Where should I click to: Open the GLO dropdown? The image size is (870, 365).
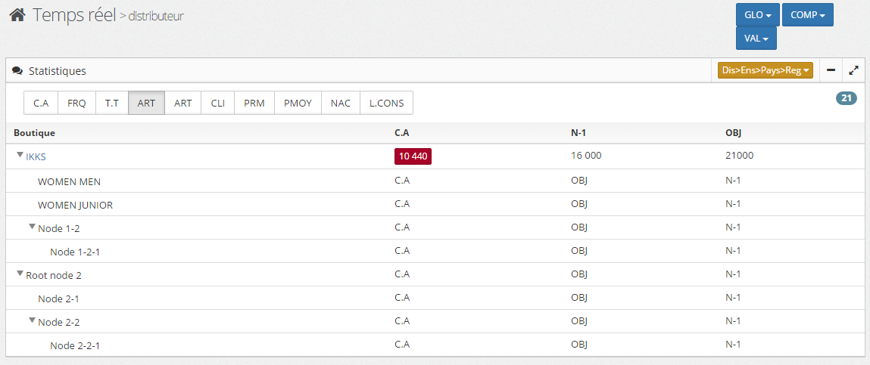point(757,15)
